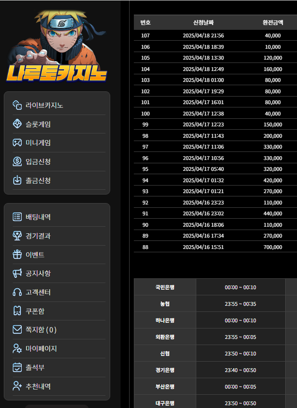The width and height of the screenshot is (297, 408).
Task: Click the betting history (배팅내역) list icon
Action: (17, 217)
